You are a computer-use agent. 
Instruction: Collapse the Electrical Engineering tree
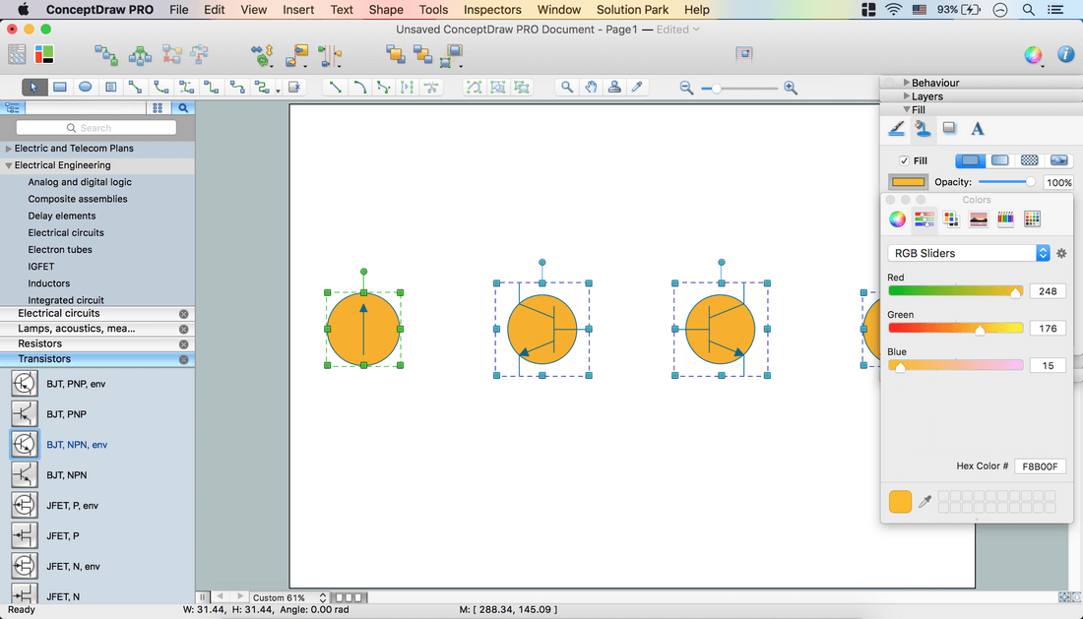click(x=9, y=165)
